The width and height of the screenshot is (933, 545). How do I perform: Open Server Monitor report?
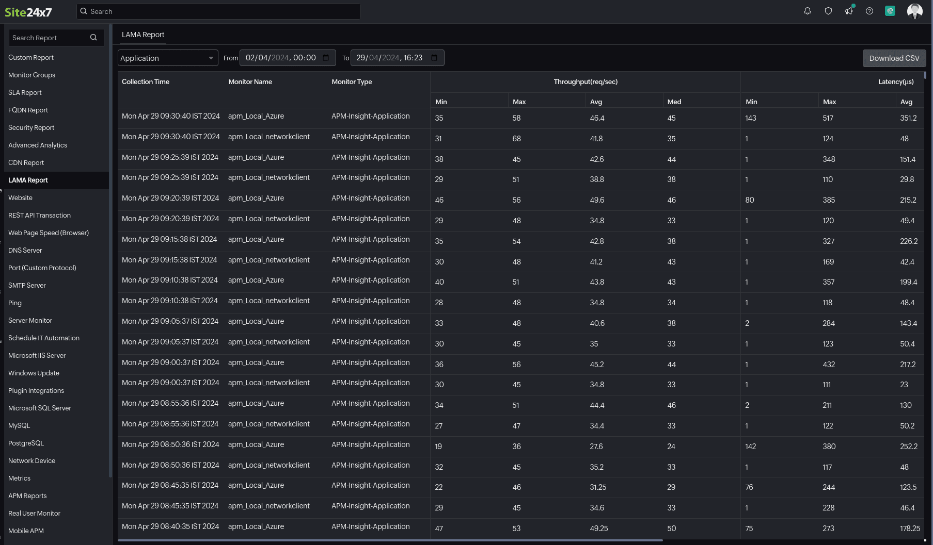30,320
